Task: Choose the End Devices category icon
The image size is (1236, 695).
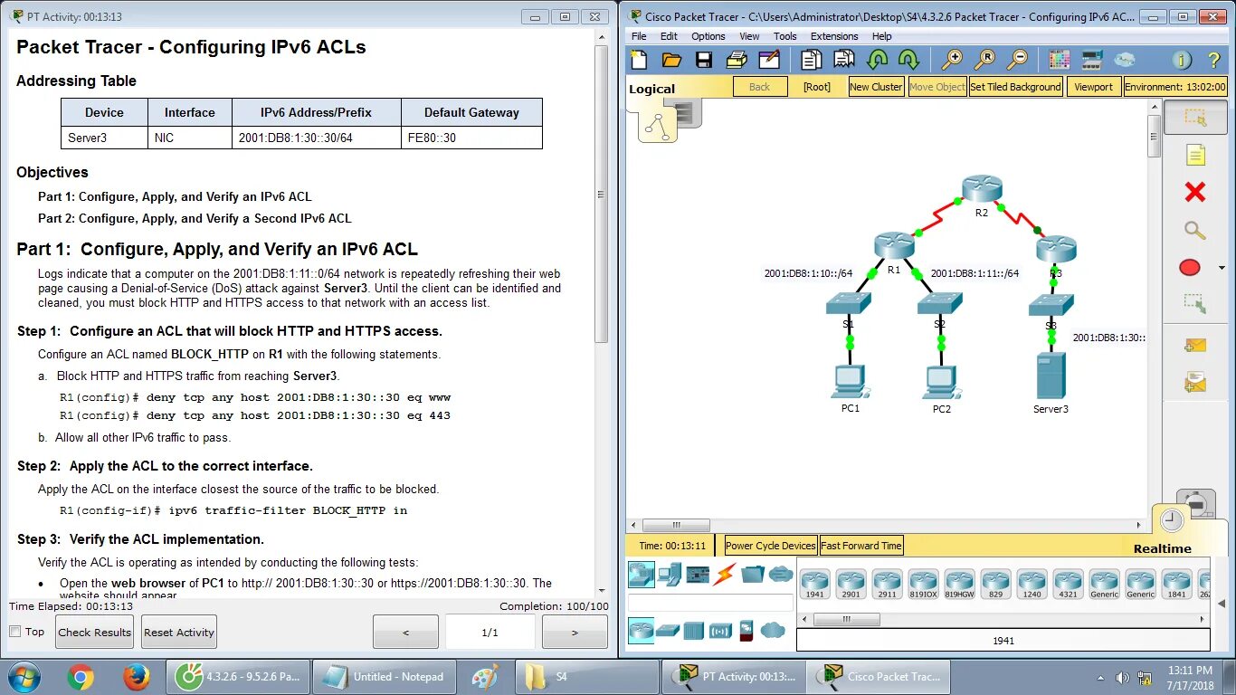Action: pos(670,573)
